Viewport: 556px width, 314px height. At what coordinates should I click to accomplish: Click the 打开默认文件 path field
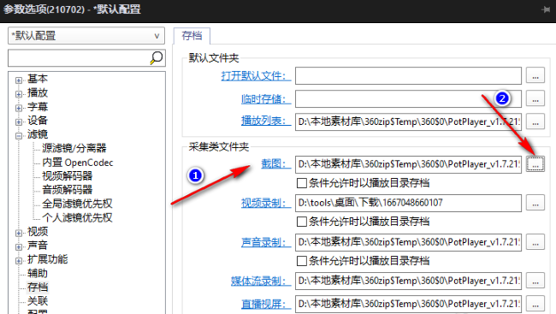pos(408,76)
